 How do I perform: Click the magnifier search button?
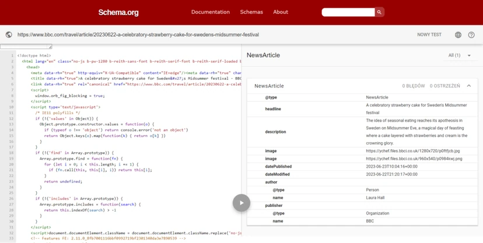[379, 12]
